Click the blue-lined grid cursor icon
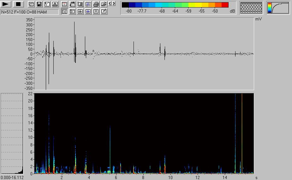 88,12
